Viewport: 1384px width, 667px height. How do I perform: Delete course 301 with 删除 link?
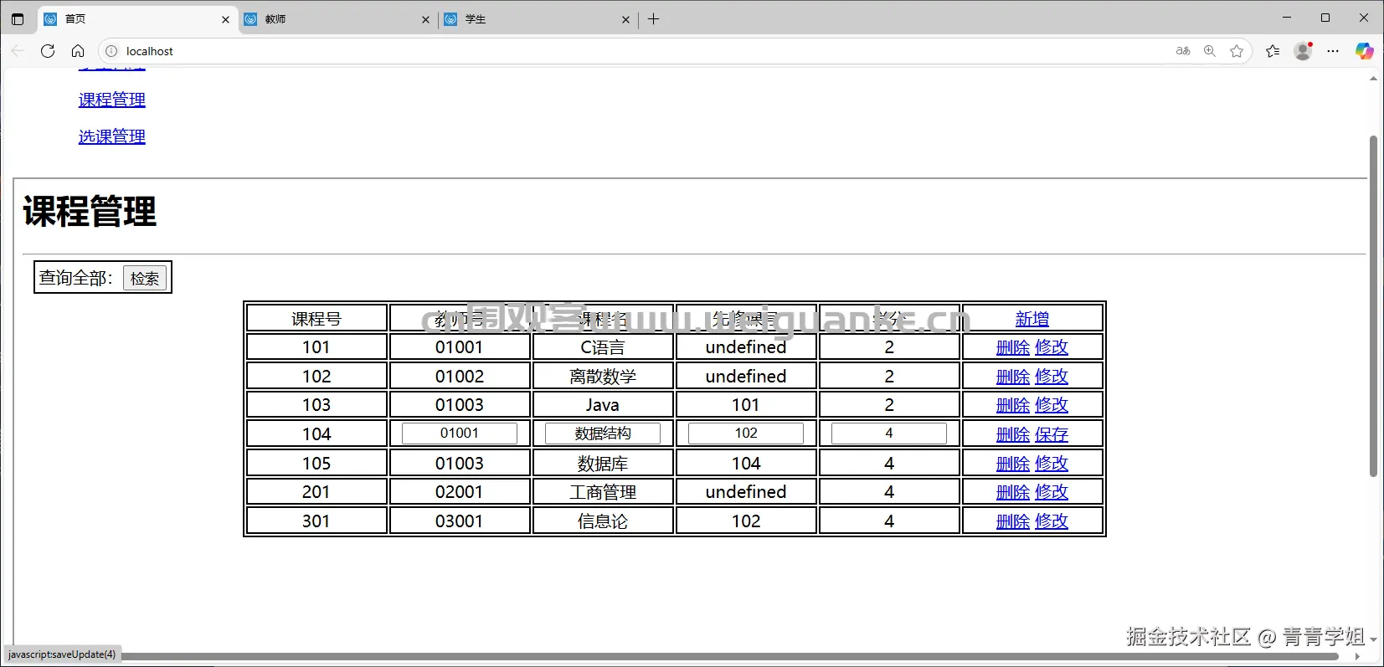[x=1013, y=521]
